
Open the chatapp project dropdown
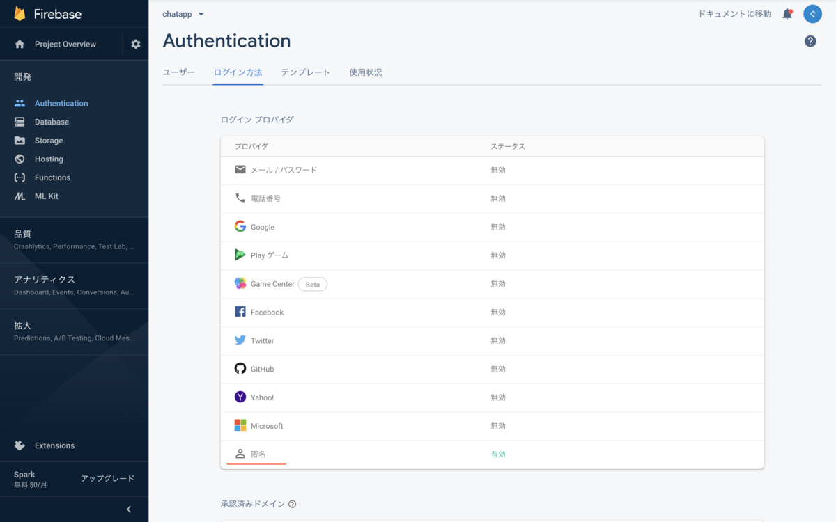click(183, 14)
